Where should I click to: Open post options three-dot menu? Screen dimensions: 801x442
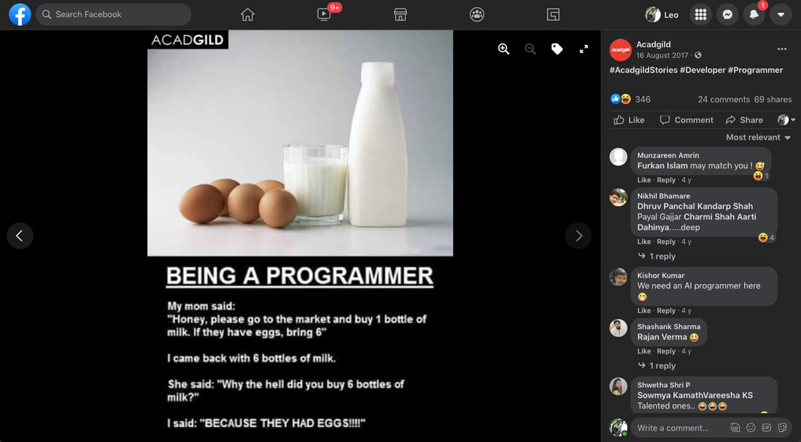tap(782, 49)
